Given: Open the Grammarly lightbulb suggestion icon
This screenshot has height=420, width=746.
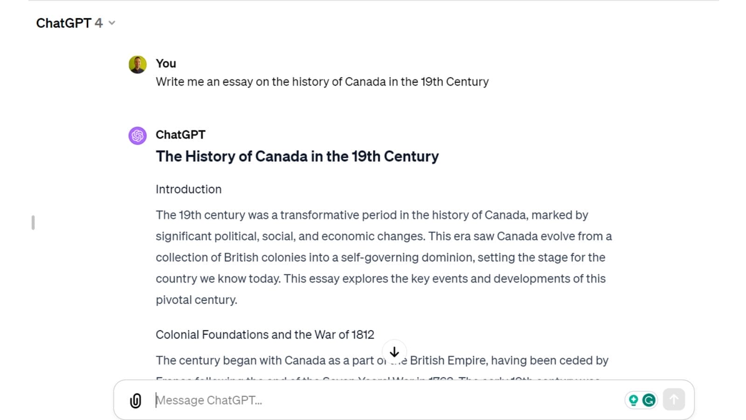Looking at the screenshot, I should [634, 400].
